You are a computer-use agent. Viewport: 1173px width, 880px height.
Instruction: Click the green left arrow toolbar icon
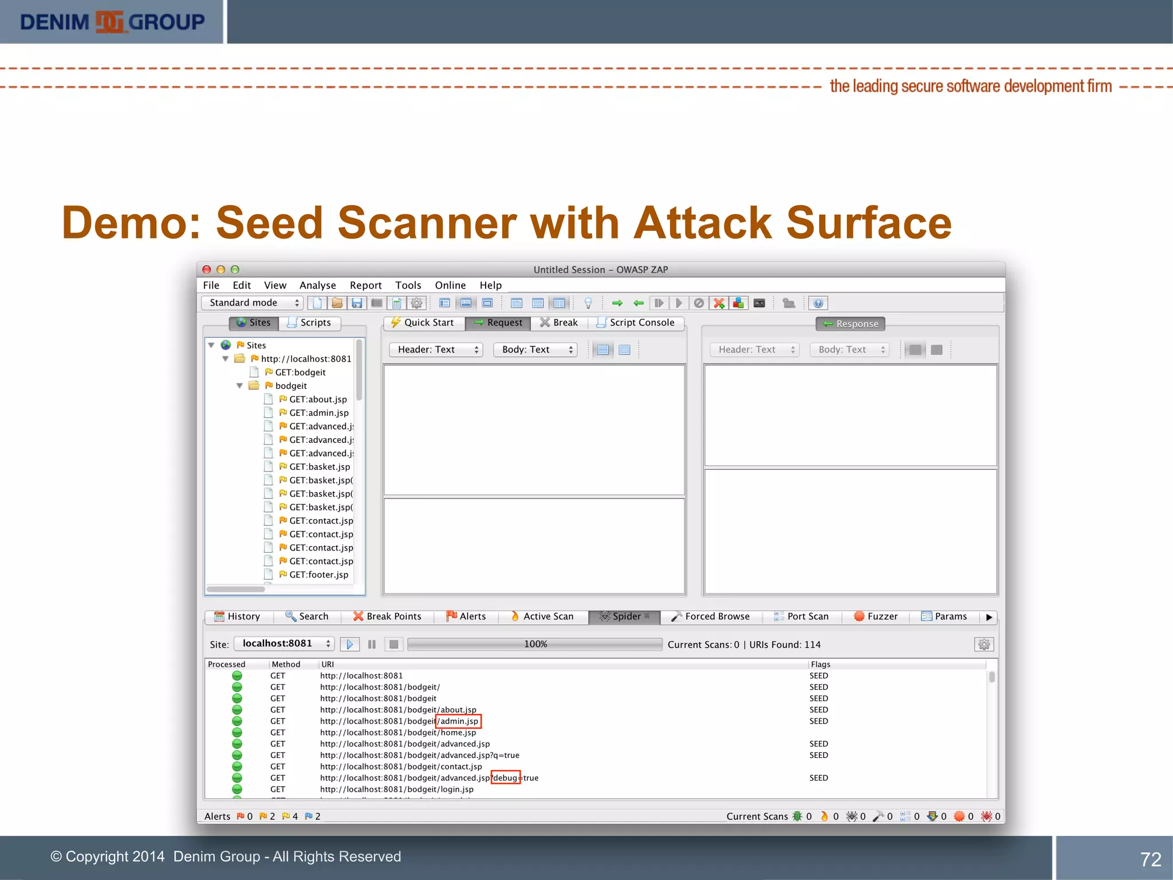(x=638, y=303)
